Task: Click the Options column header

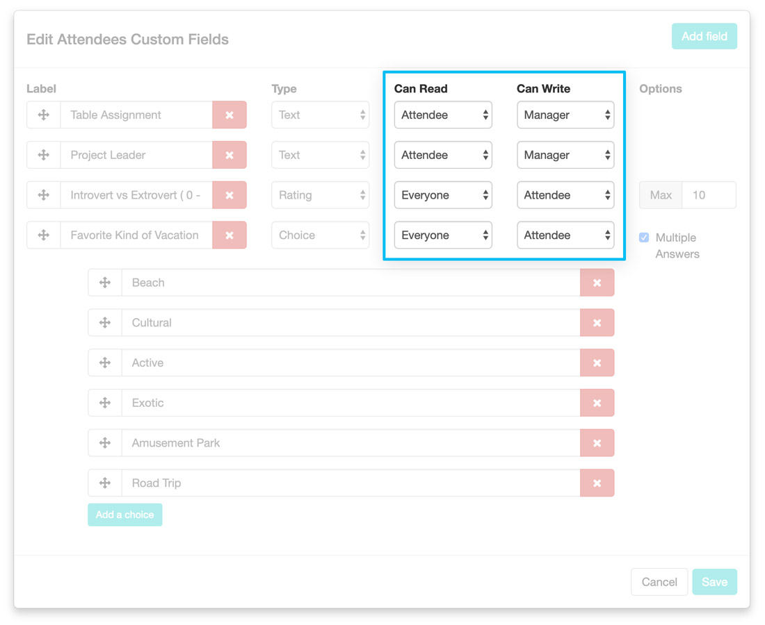Action: (x=661, y=89)
